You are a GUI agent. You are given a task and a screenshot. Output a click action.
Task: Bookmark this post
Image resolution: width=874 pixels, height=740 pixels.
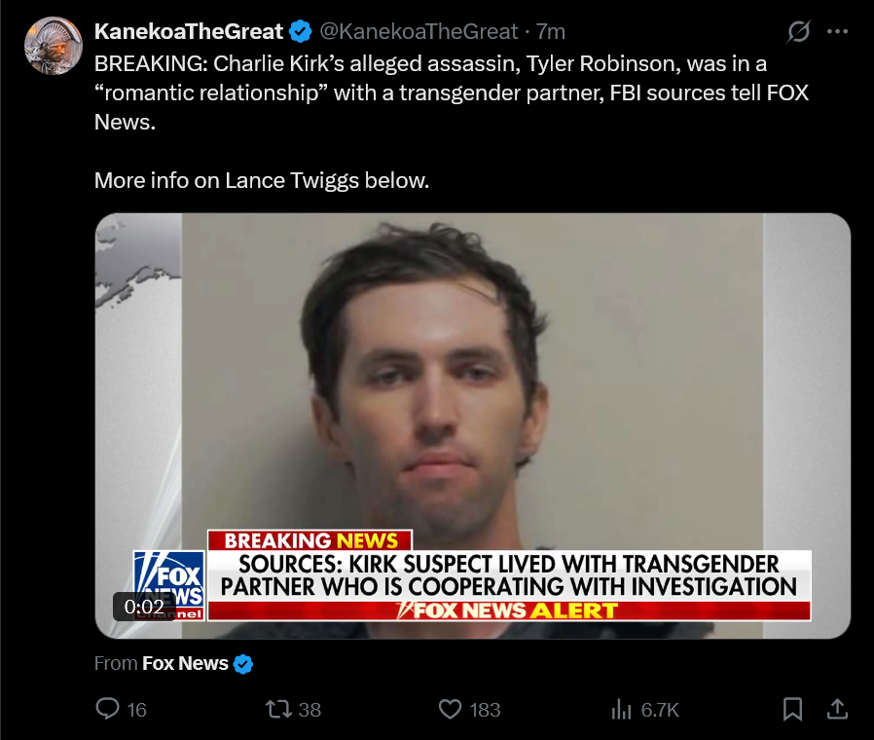pos(792,710)
